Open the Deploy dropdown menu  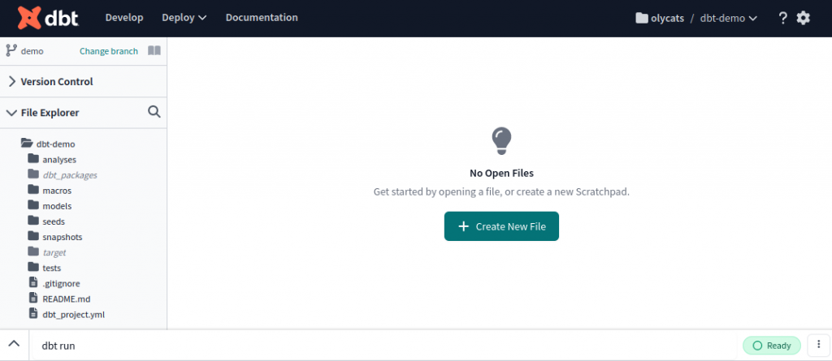point(184,18)
